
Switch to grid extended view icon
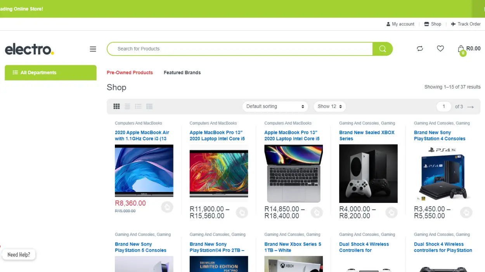(127, 106)
